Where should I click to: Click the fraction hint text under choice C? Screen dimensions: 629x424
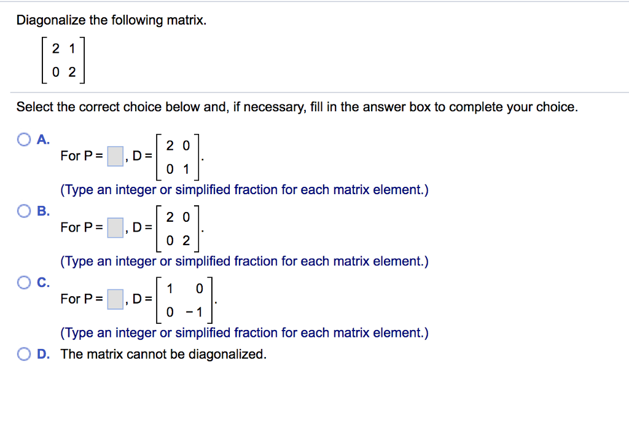click(x=244, y=332)
